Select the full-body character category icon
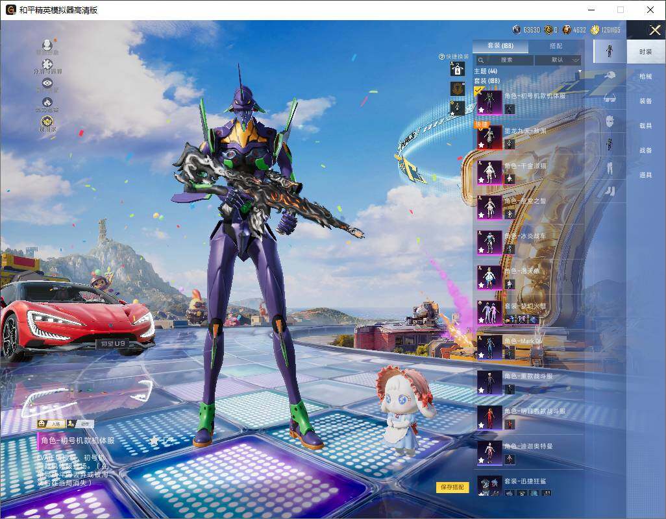Image resolution: width=666 pixels, height=519 pixels. tap(610, 51)
